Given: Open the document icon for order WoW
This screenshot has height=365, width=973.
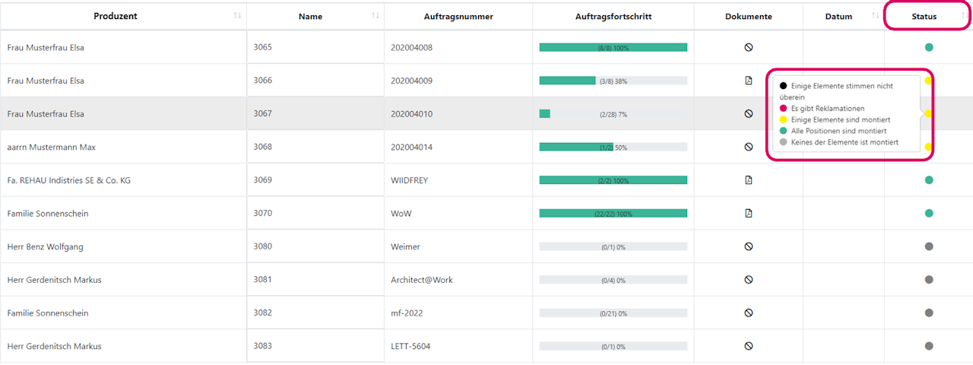Looking at the screenshot, I should point(748,214).
